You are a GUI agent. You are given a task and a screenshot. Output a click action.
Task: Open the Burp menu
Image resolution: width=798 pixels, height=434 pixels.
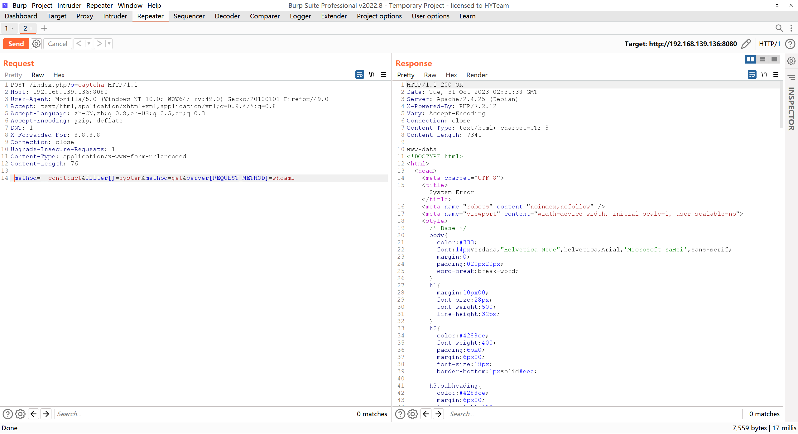point(20,6)
